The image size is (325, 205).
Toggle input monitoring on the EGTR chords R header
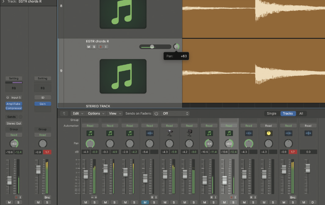(x=106, y=47)
